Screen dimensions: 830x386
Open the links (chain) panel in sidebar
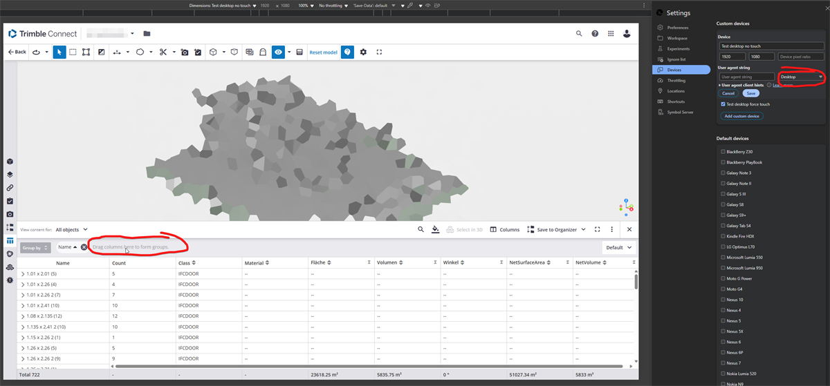(x=10, y=188)
